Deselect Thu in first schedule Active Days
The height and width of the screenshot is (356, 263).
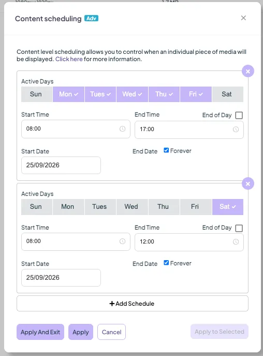point(164,94)
